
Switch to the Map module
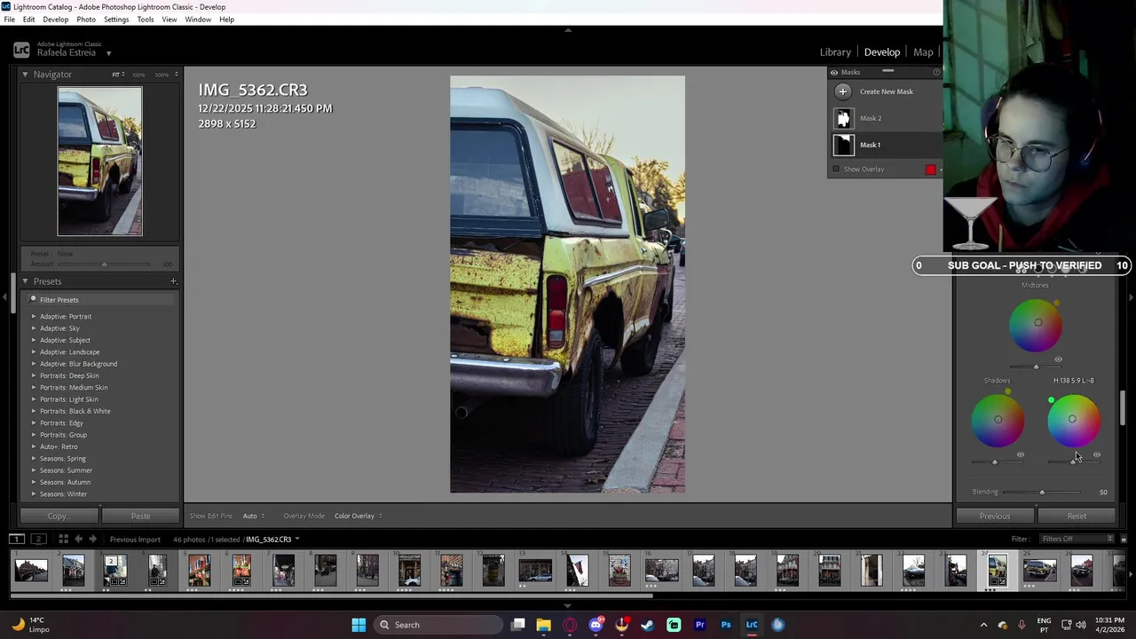click(x=923, y=52)
